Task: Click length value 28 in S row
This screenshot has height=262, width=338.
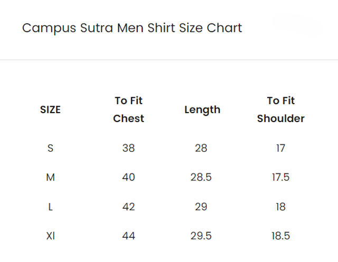Action: pos(201,148)
